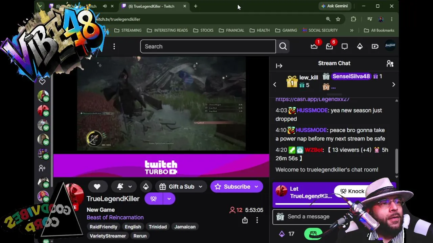Mute the first tab via its speaker icon

tap(105, 6)
